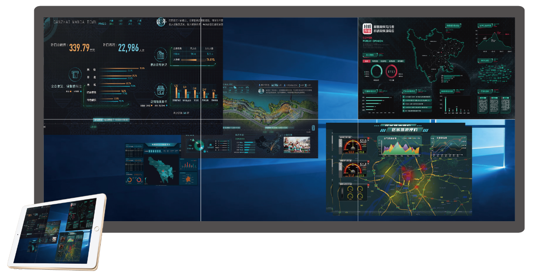The width and height of the screenshot is (551, 278).
Task: Click the 339.79 total sales figure
Action: (x=79, y=47)
